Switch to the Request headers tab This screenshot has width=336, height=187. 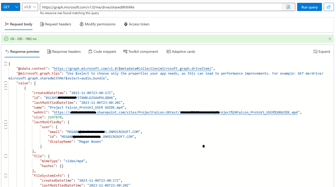coord(56,24)
